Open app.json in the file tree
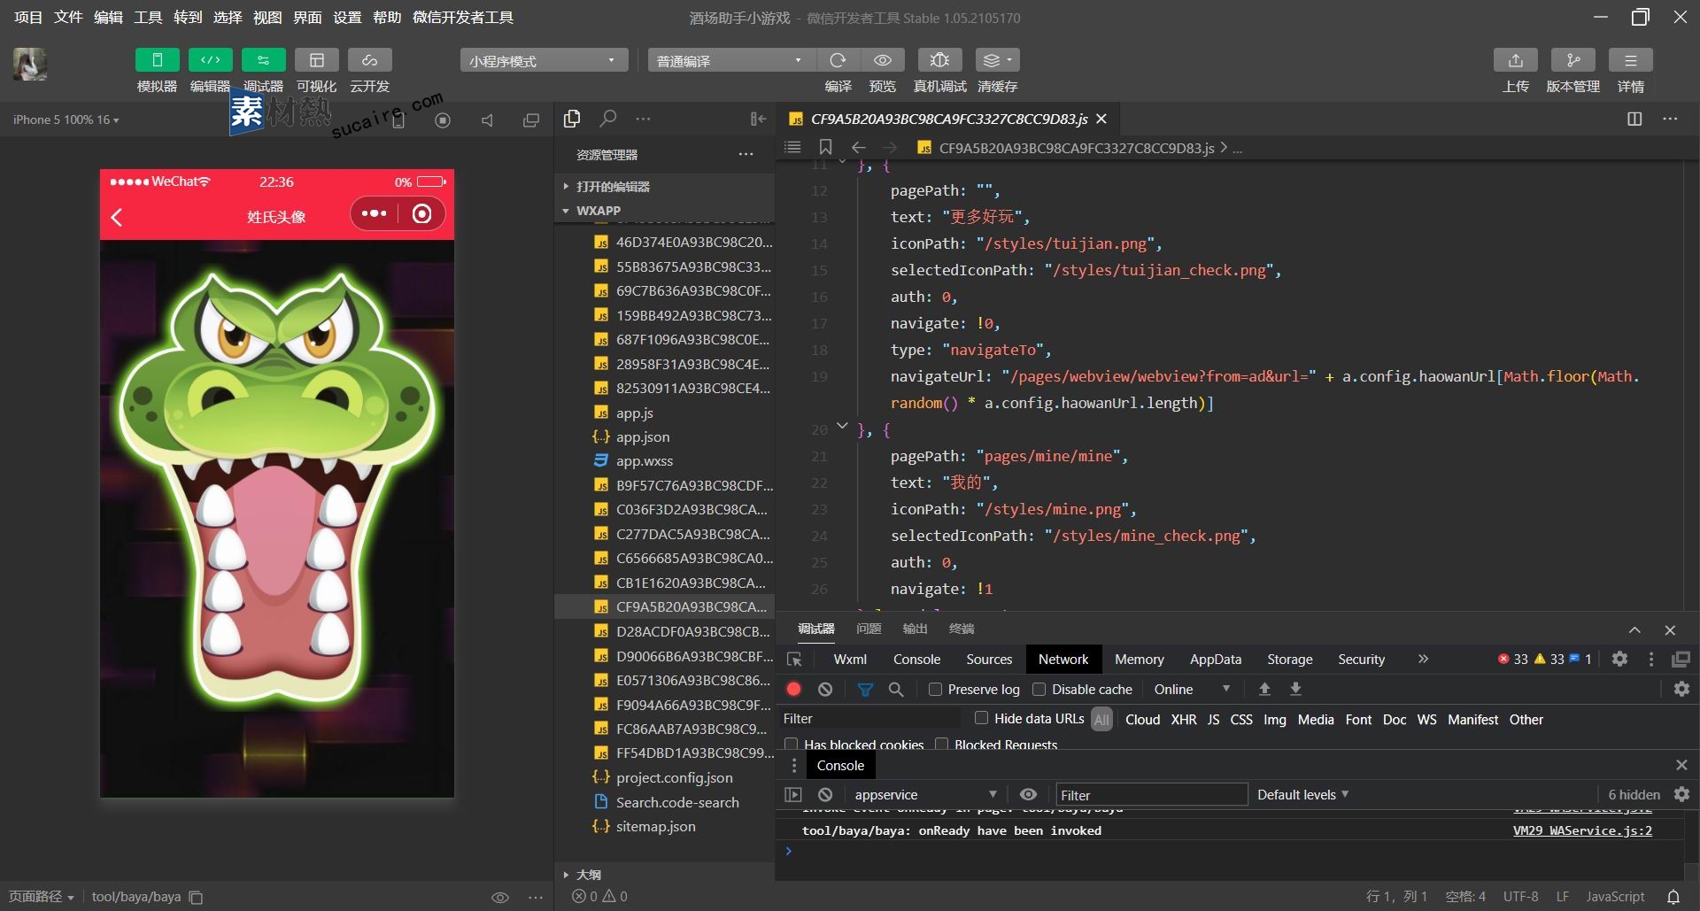 [643, 437]
